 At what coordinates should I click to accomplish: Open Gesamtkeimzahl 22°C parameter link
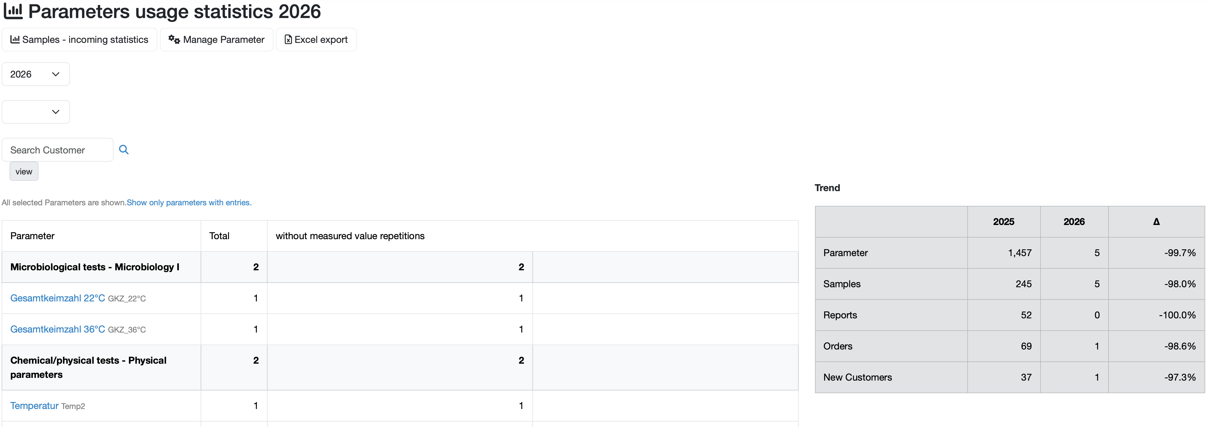click(x=57, y=298)
